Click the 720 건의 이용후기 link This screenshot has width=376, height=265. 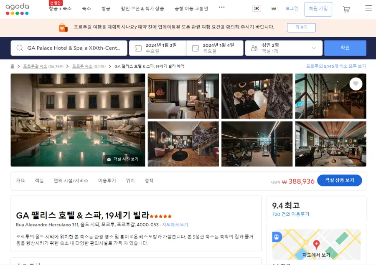tap(291, 214)
